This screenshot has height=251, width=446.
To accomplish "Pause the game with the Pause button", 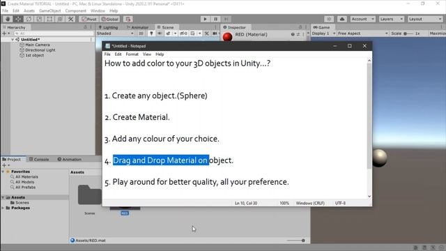I will pos(215,19).
